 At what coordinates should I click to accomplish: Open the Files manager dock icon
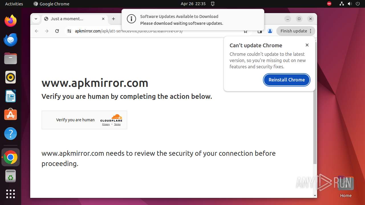[x=11, y=58]
